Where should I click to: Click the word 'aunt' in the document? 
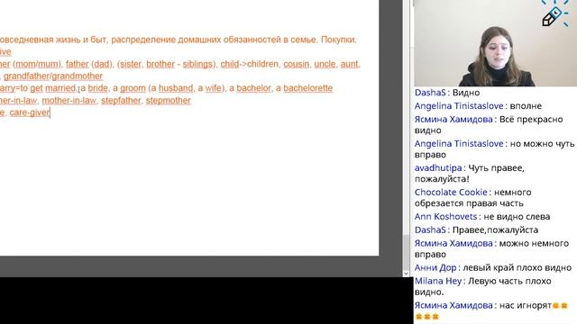pyautogui.click(x=349, y=64)
